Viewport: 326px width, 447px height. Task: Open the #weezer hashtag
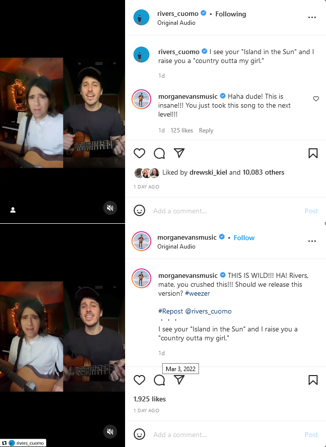pos(198,294)
